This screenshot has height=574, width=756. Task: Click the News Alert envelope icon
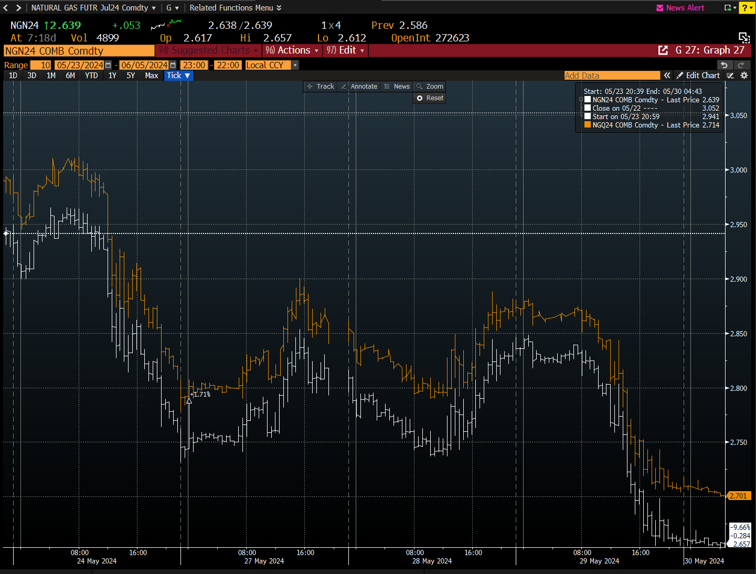(659, 8)
